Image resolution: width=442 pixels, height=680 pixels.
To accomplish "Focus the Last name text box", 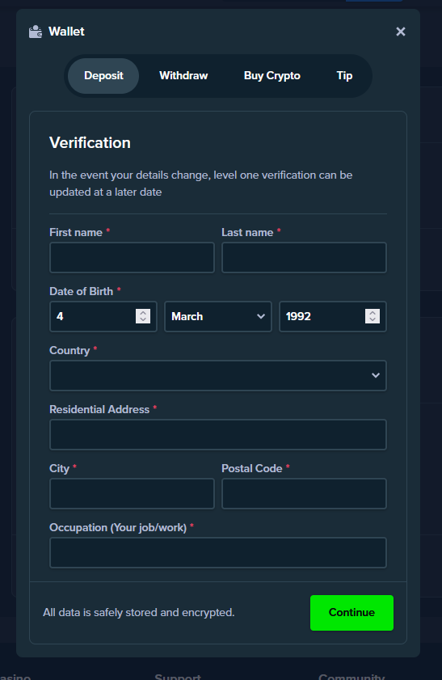I will tap(304, 258).
